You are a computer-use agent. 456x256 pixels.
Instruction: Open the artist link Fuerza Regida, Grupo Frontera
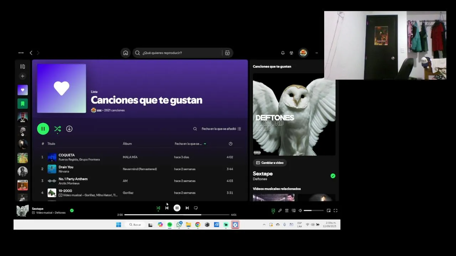click(79, 160)
